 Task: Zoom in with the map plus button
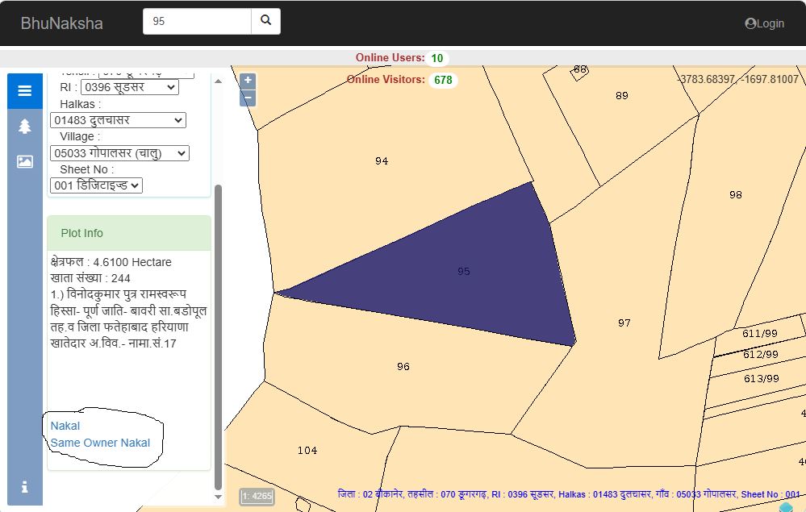pyautogui.click(x=248, y=81)
